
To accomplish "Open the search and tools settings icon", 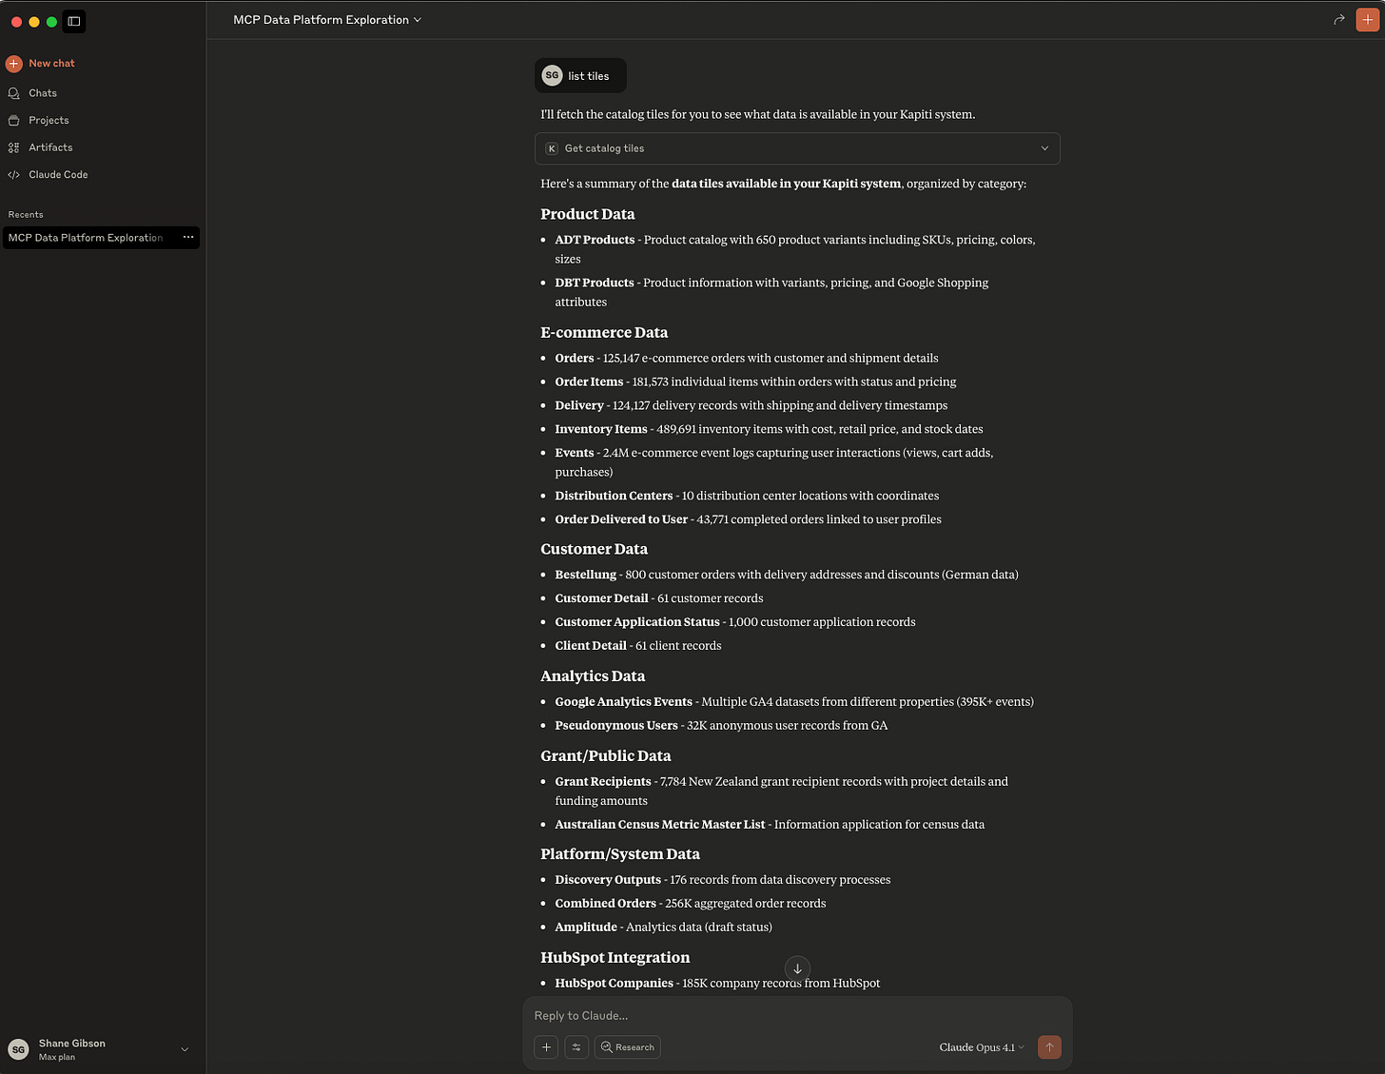I will [x=576, y=1047].
